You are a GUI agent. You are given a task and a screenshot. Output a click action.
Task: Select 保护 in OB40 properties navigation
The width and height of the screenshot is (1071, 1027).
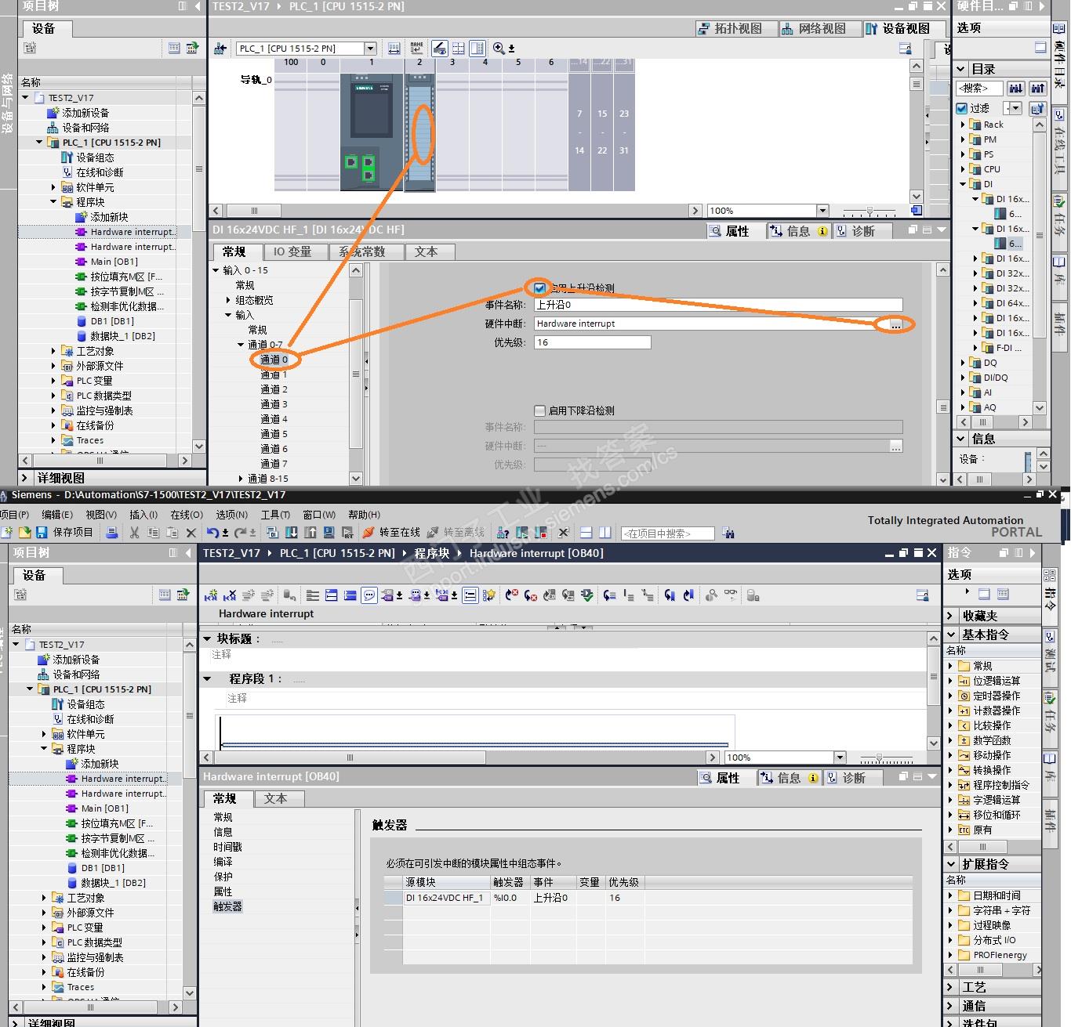click(x=223, y=877)
